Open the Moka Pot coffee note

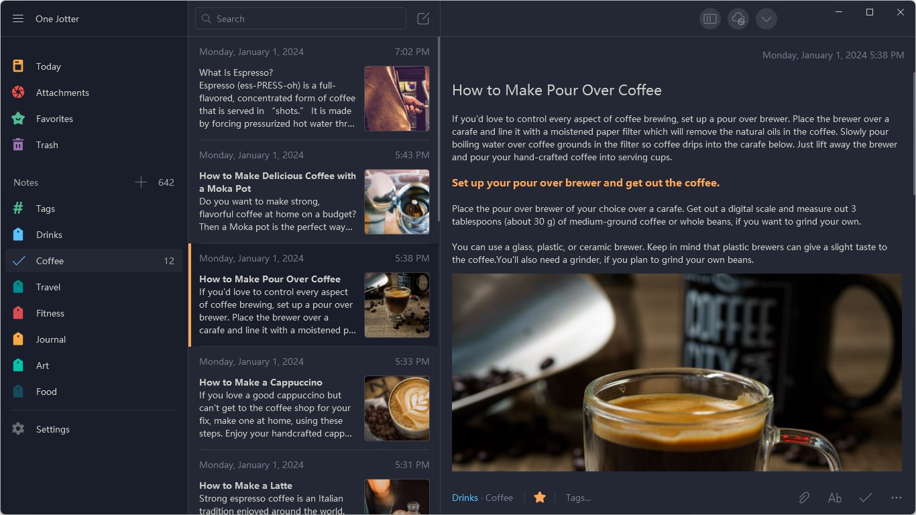[314, 192]
